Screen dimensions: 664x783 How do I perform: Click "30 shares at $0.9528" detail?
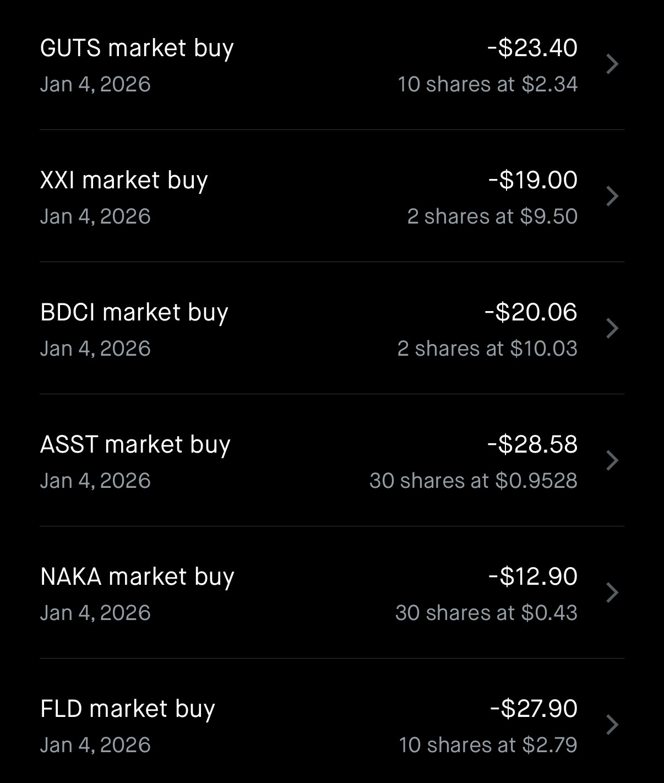tap(473, 481)
